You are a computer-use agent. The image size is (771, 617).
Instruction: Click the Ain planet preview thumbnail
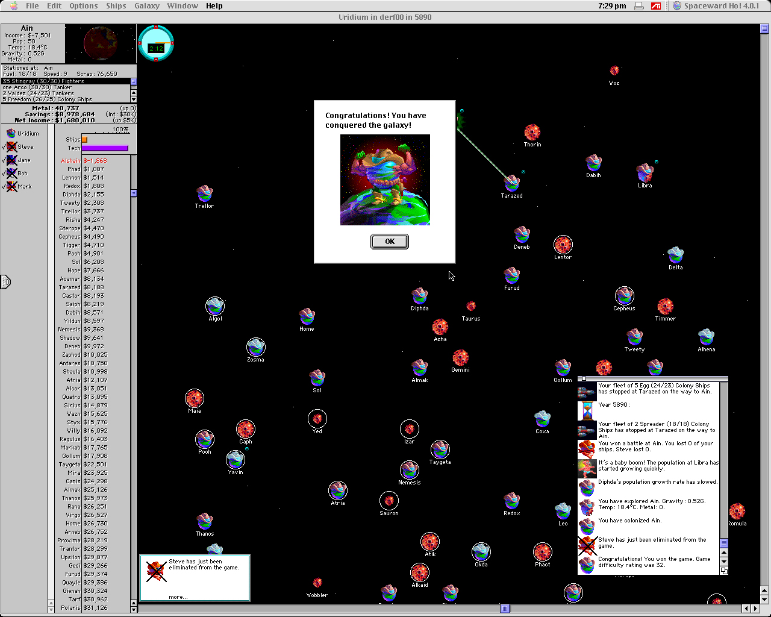pyautogui.click(x=101, y=44)
